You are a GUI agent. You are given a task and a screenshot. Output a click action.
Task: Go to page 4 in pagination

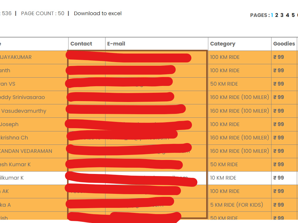click(x=288, y=15)
